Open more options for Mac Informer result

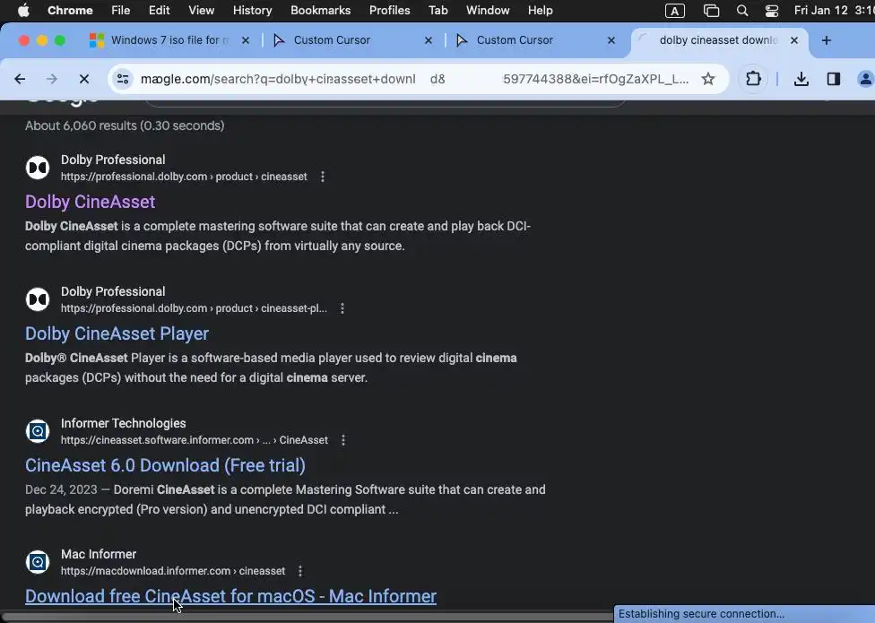tap(300, 571)
